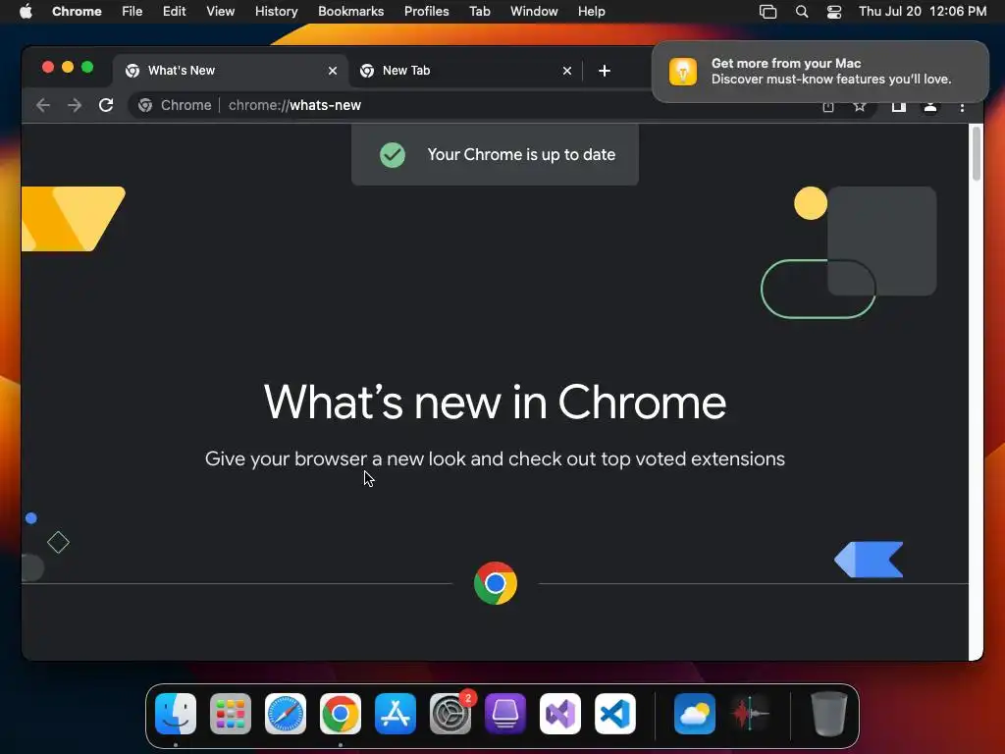Open the View menu
The height and width of the screenshot is (754, 1005).
pyautogui.click(x=221, y=12)
